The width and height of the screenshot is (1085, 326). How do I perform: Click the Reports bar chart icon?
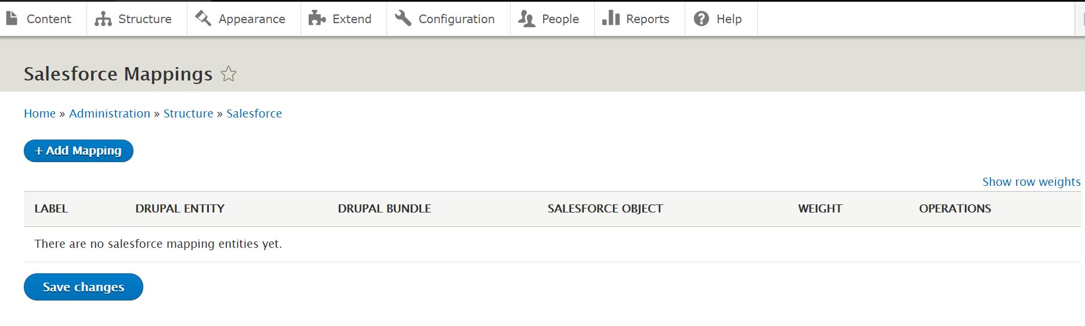click(611, 19)
